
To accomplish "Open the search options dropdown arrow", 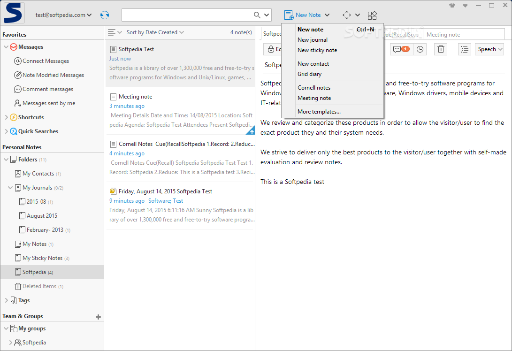I will pyautogui.click(x=267, y=15).
